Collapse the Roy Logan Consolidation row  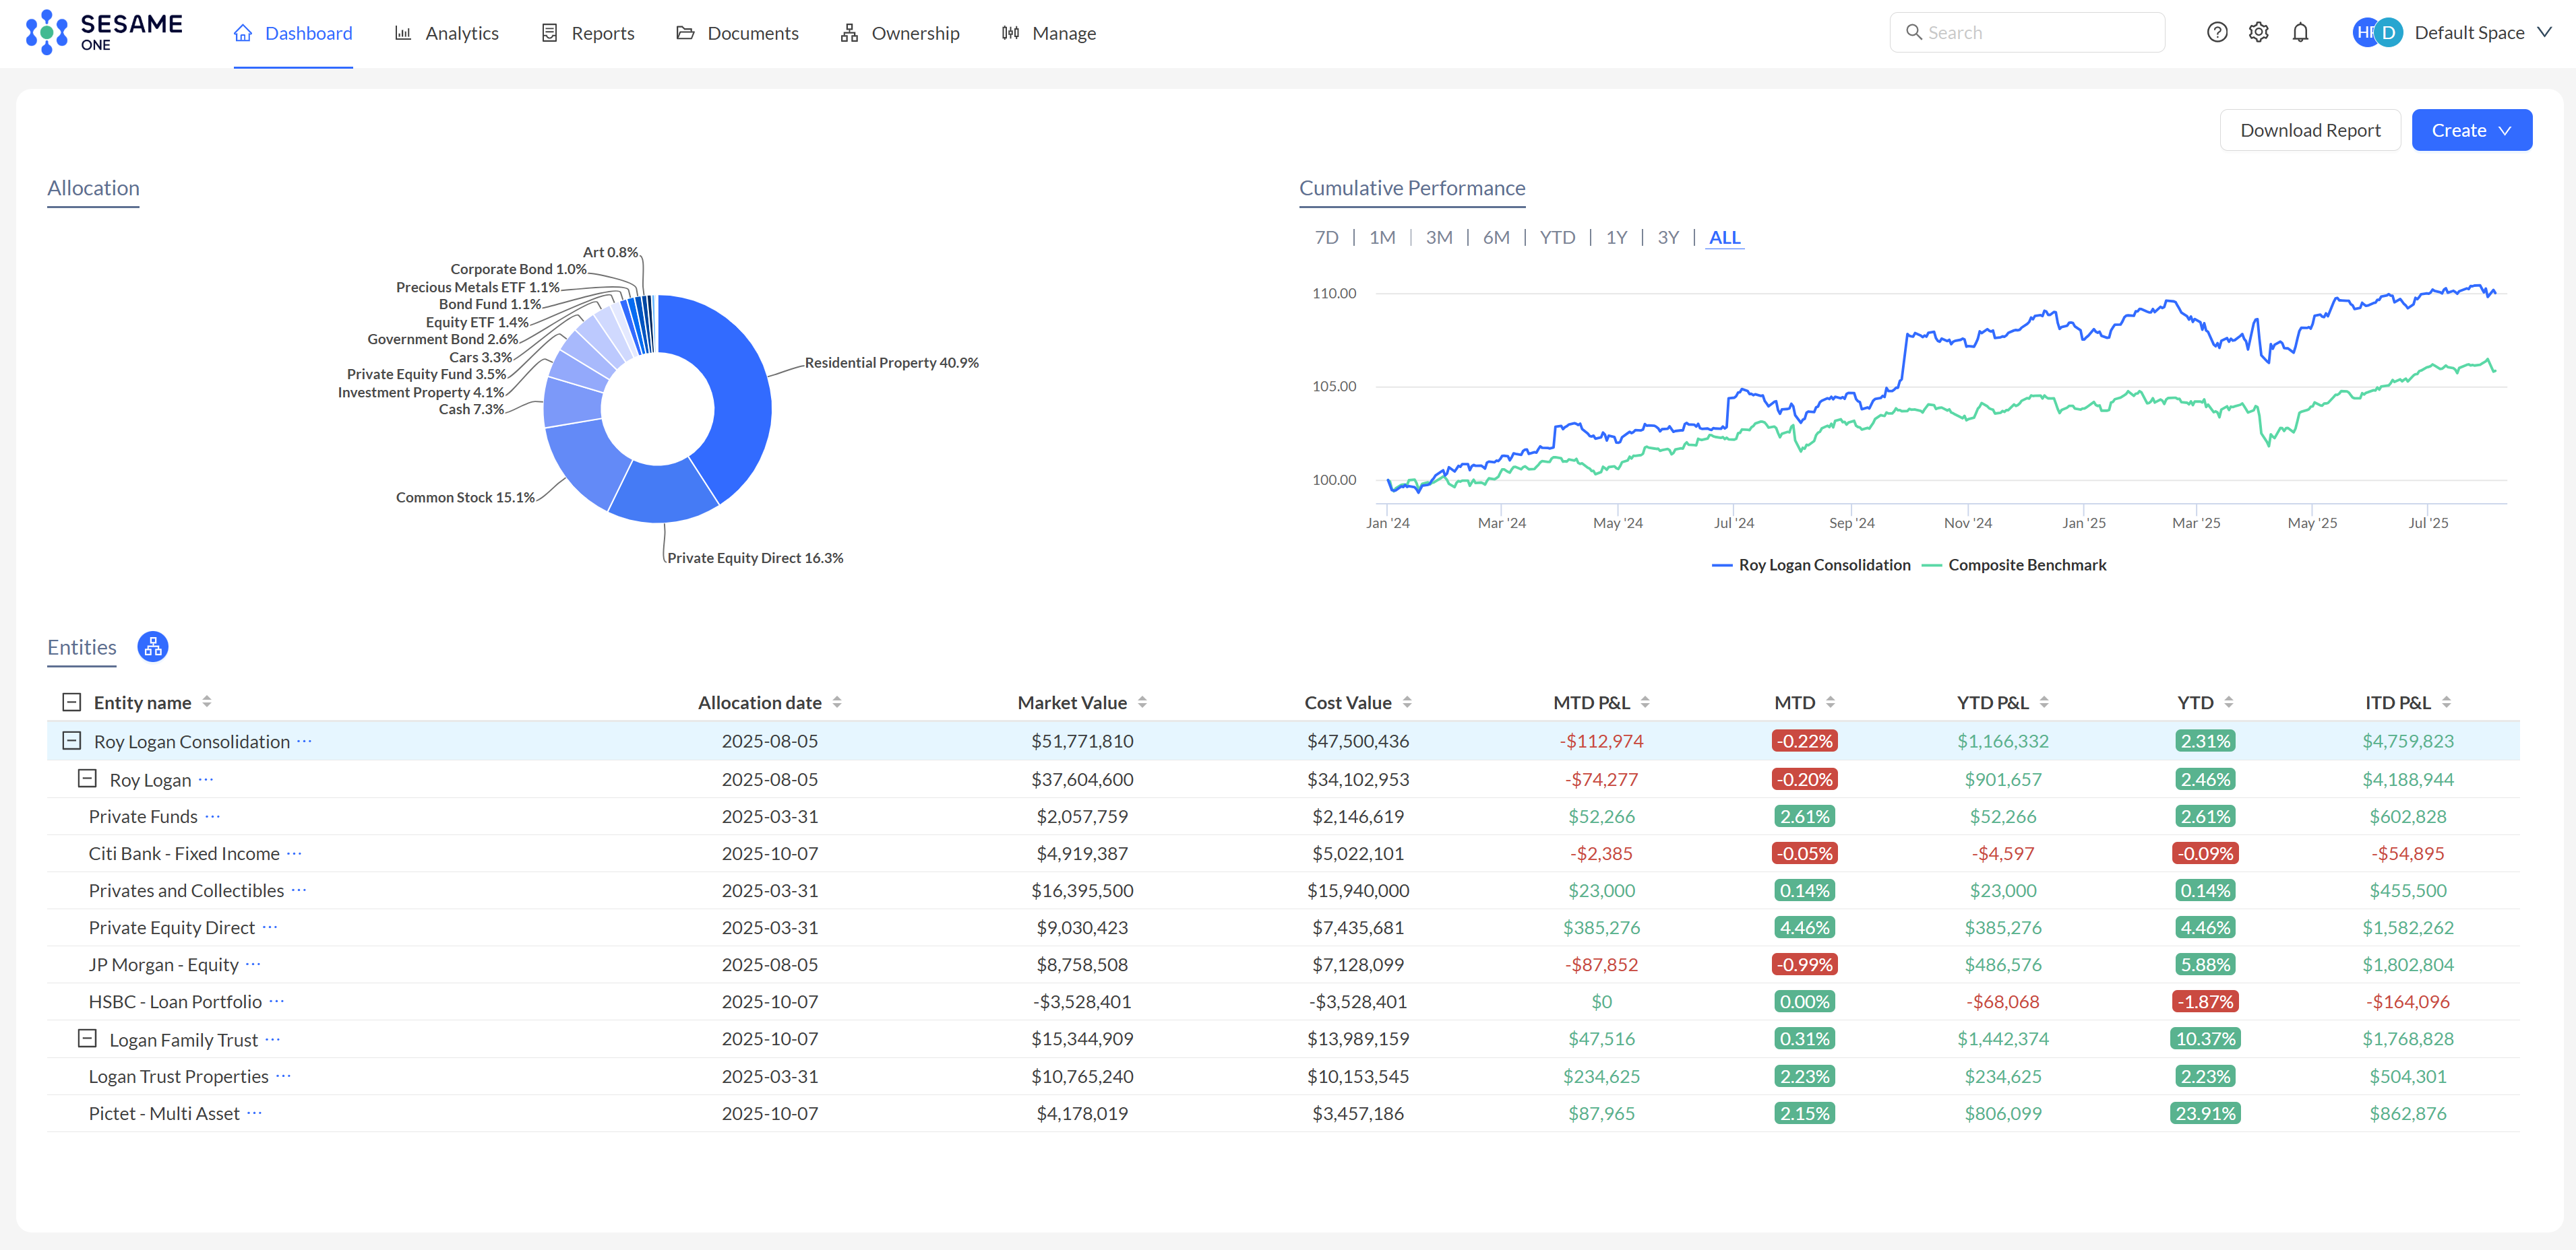[x=71, y=742]
